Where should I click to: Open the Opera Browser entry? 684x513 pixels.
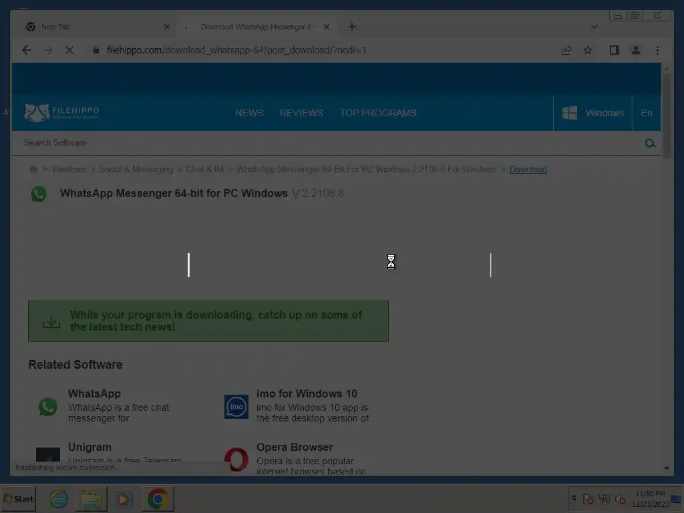coord(295,447)
